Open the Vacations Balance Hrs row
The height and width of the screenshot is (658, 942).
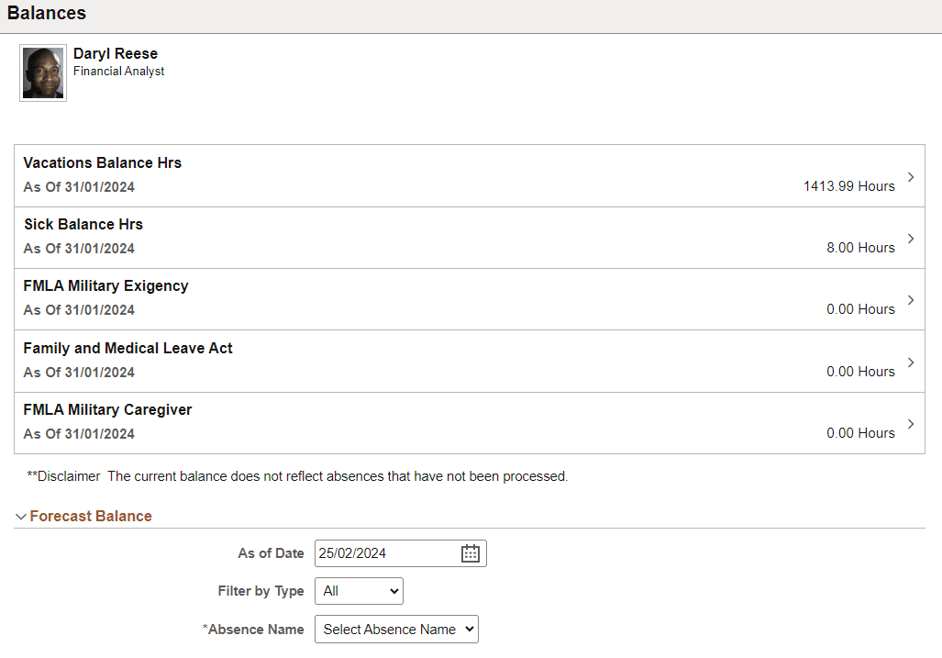(103, 163)
